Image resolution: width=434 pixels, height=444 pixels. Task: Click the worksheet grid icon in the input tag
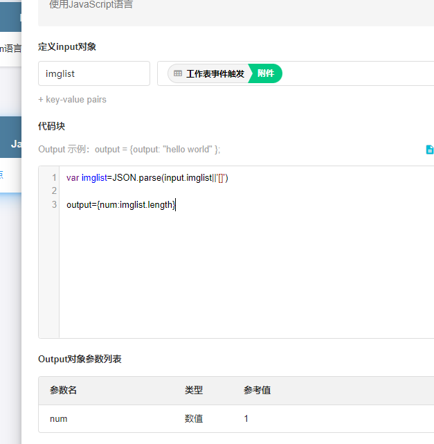click(x=178, y=73)
